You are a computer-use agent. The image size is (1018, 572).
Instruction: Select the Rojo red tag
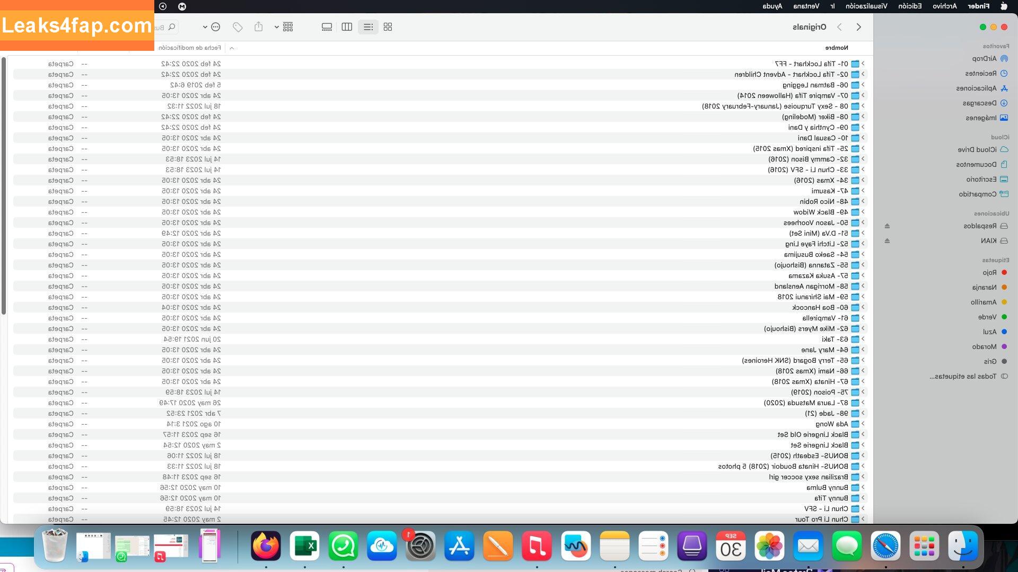(x=989, y=273)
